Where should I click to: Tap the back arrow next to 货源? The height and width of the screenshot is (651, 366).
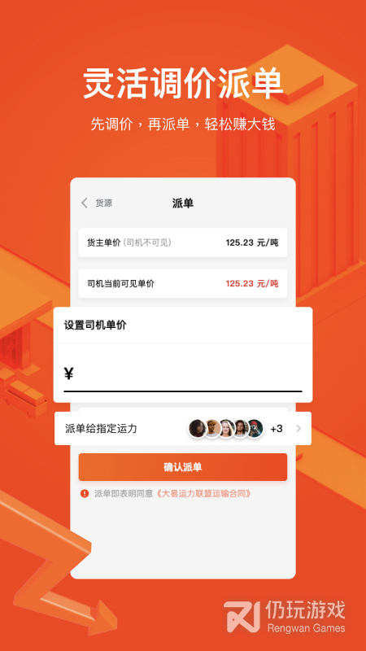pyautogui.click(x=85, y=203)
